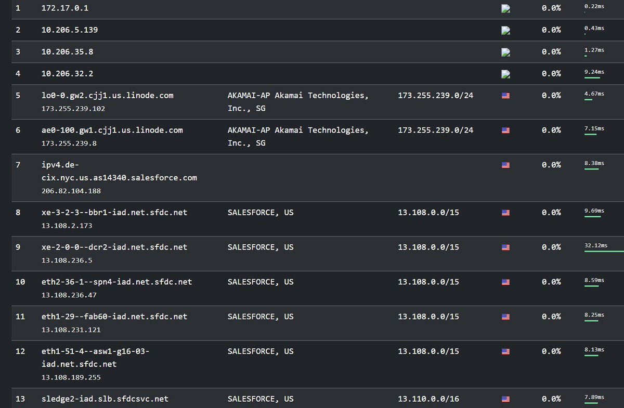
Task: Click 0.0% loss for hop 7
Action: coord(551,165)
